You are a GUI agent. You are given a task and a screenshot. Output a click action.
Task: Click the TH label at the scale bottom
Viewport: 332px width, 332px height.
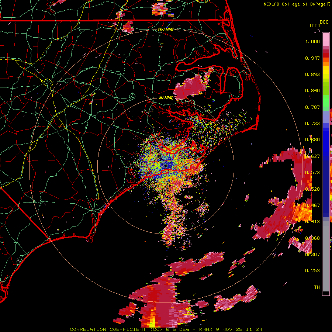(x=317, y=287)
